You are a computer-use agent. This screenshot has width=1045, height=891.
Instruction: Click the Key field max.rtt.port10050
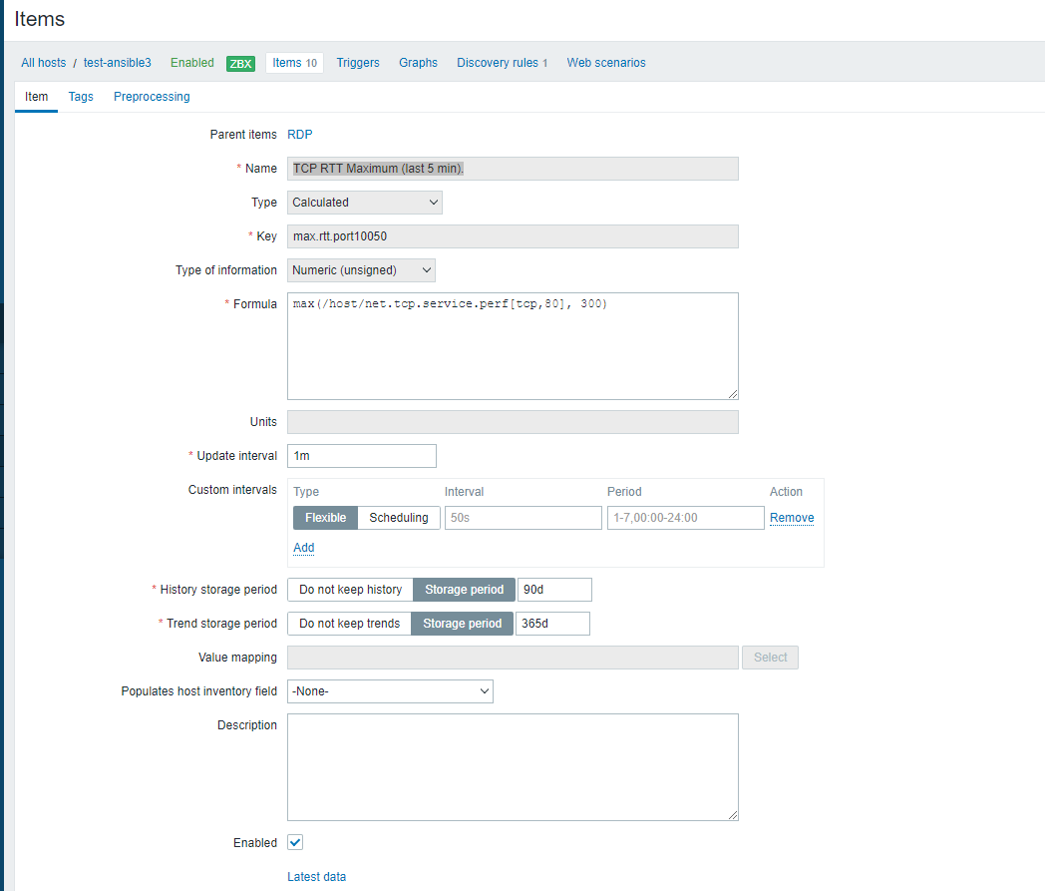(513, 236)
